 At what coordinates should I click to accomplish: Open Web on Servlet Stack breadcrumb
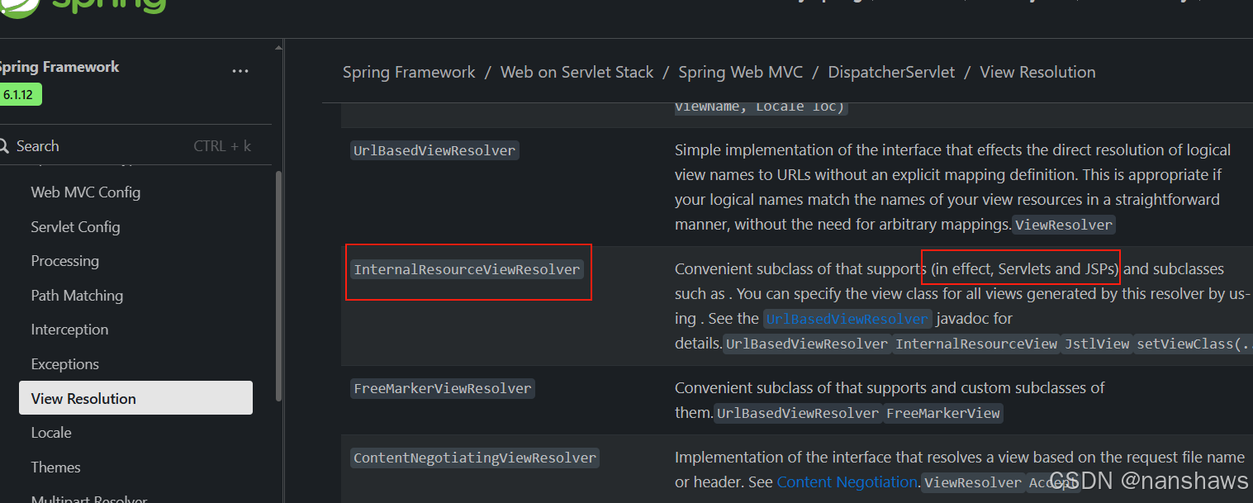577,72
